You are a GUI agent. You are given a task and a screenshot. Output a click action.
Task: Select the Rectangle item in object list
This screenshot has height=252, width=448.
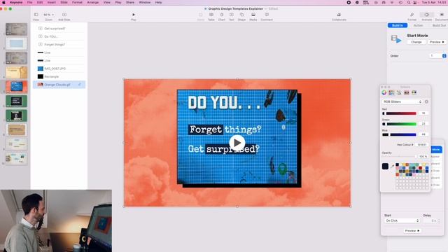click(59, 76)
